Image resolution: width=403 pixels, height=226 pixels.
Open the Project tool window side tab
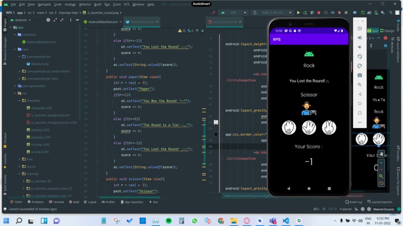pyautogui.click(x=5, y=25)
